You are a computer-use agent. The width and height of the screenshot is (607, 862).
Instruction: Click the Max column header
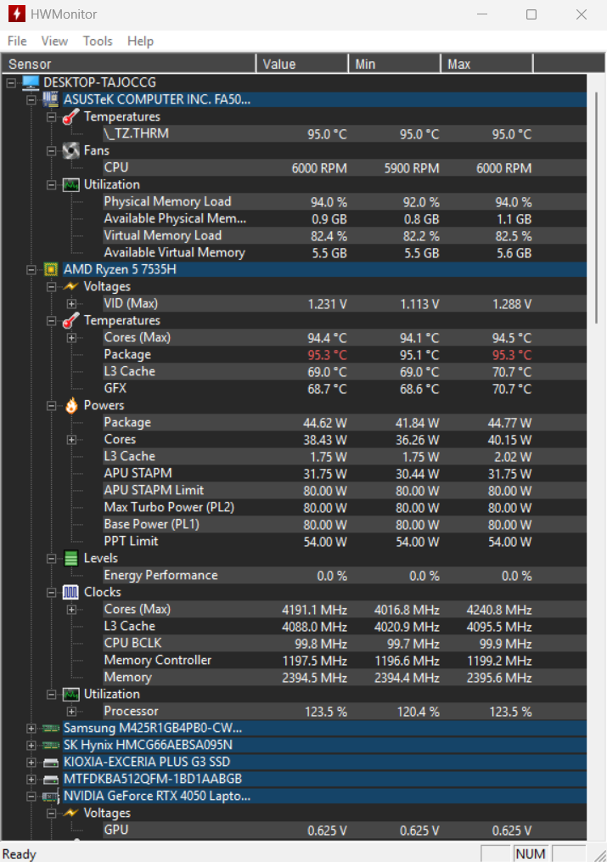486,64
